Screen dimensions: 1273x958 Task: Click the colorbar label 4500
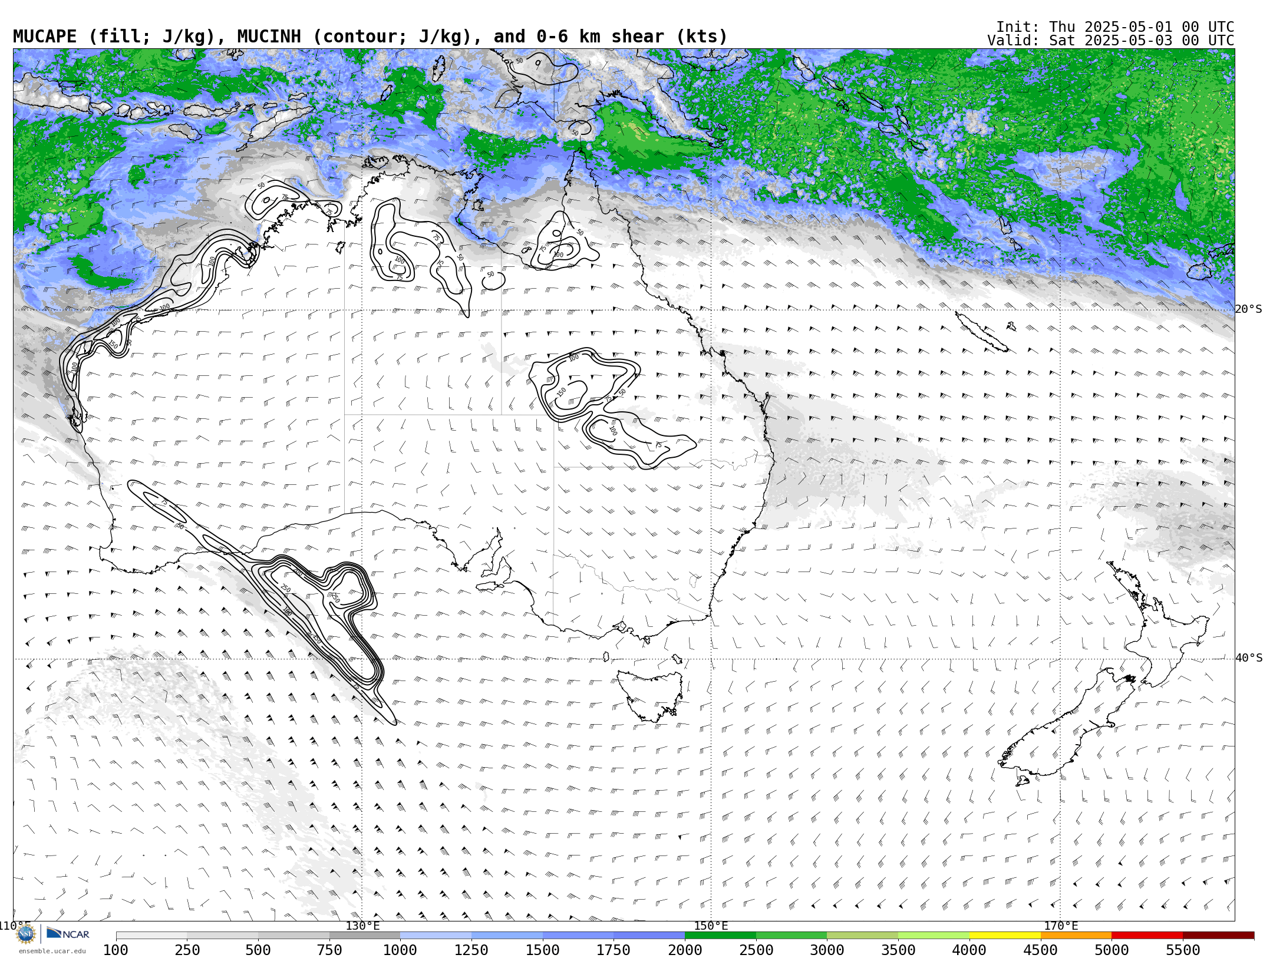pyautogui.click(x=1041, y=950)
